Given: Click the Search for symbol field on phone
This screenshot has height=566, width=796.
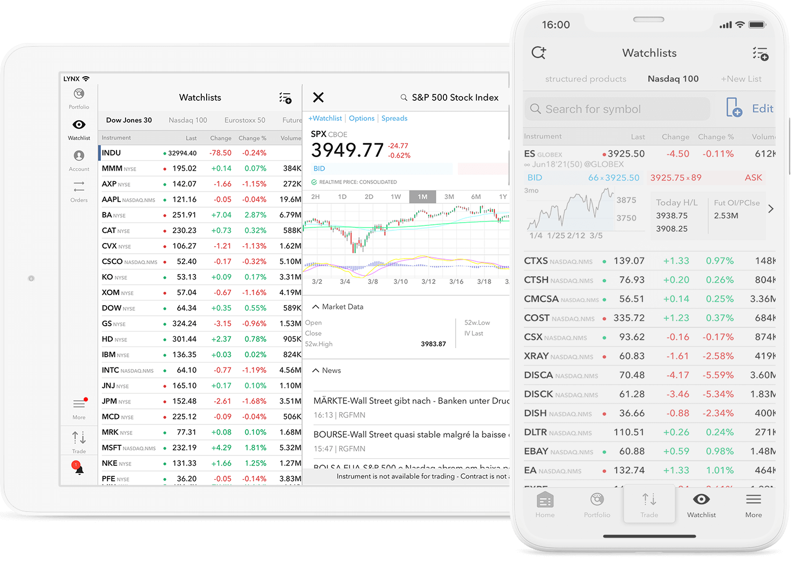Looking at the screenshot, I should [x=617, y=109].
